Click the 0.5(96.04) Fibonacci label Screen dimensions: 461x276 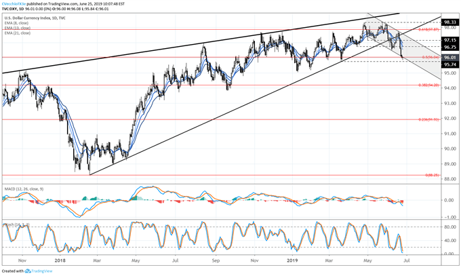point(430,58)
